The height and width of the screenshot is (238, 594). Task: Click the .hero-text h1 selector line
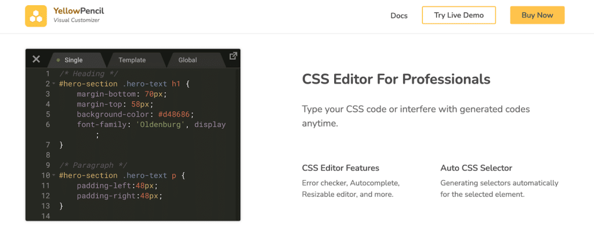(x=124, y=83)
